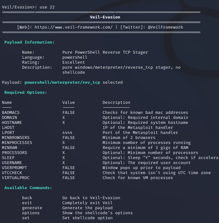Image resolution: width=219 pixels, height=223 pixels.
Task: Click 'Window pops up prior to payload' description
Action: coord(142,168)
